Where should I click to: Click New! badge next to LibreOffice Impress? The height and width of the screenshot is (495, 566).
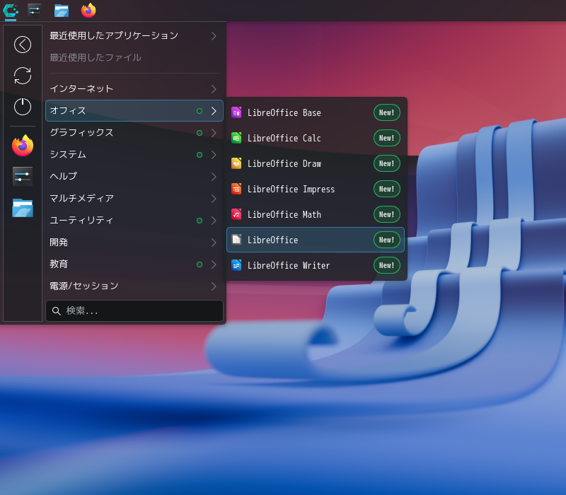click(x=386, y=189)
